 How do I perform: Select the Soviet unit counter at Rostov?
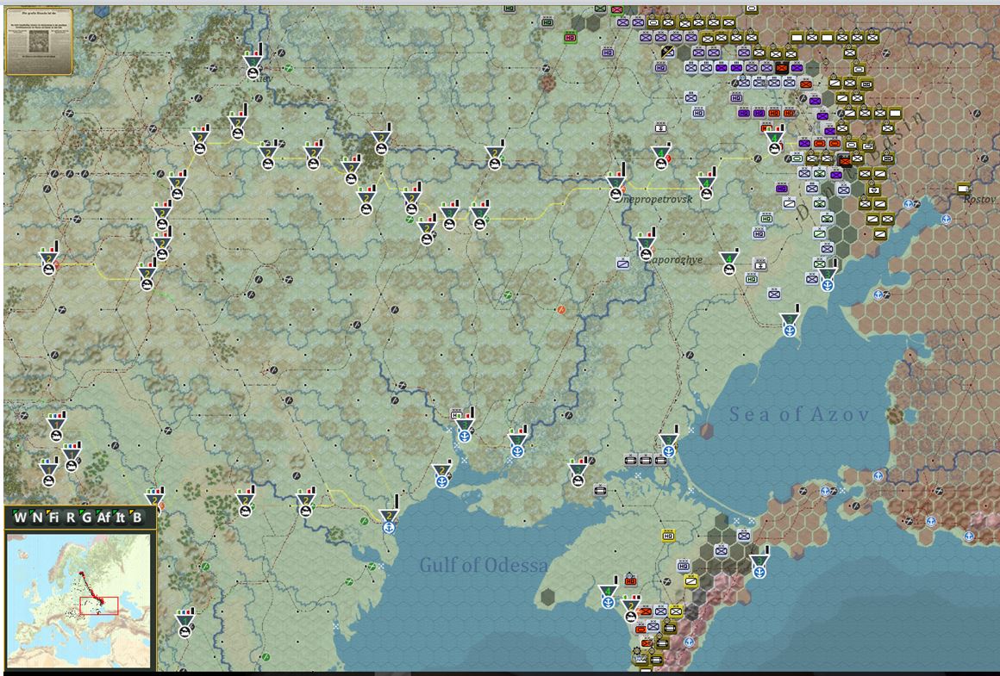point(963,188)
